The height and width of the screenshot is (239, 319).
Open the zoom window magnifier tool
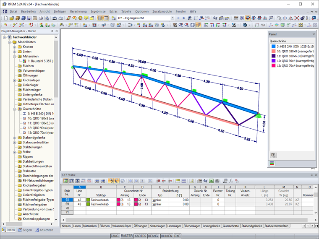pyautogui.click(x=180, y=25)
